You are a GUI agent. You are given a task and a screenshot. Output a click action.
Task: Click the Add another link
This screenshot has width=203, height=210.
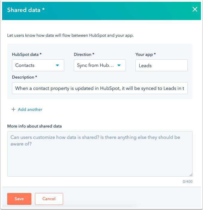(x=30, y=110)
